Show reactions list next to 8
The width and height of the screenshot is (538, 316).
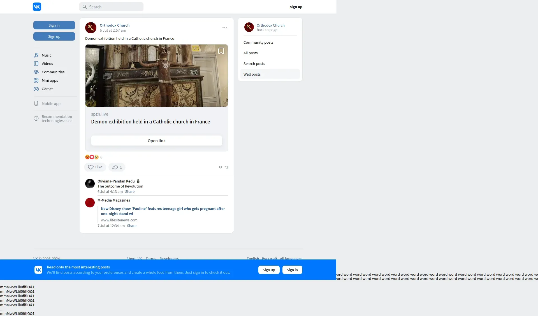pos(92,157)
